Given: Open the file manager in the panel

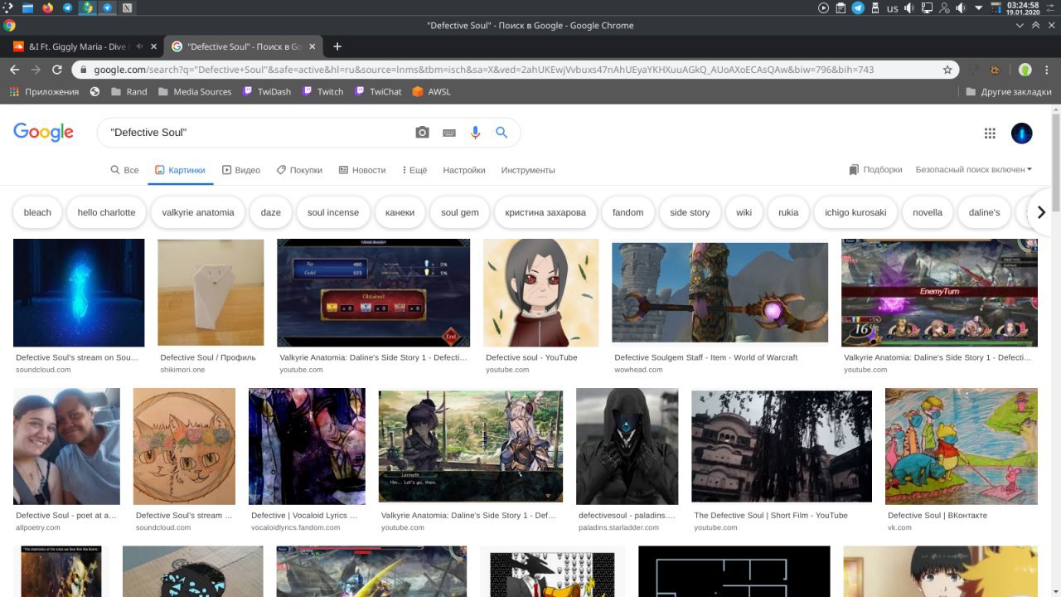Looking at the screenshot, I should tap(27, 7).
